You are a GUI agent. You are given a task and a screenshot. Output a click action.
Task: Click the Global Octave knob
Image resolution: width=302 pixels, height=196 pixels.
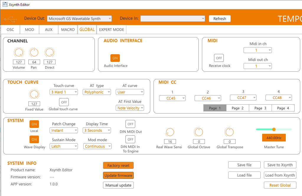coord(199,132)
